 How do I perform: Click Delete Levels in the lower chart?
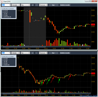(x=65, y=53)
